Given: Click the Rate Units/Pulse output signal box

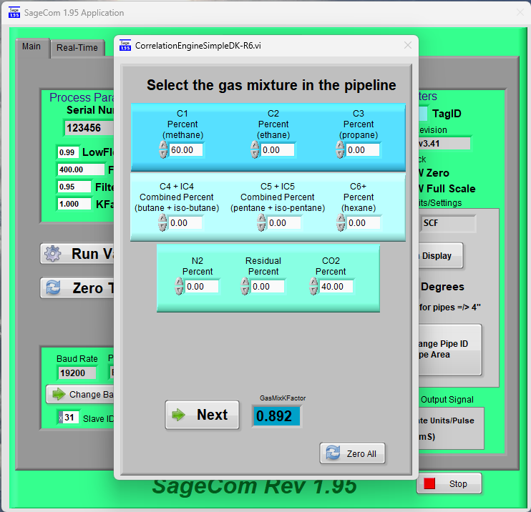Looking at the screenshot, I should tap(451, 428).
